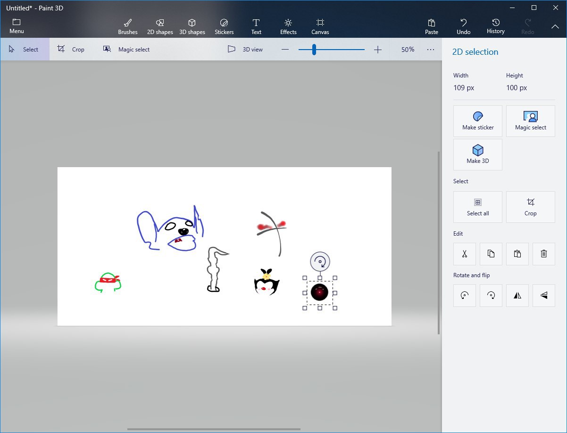Viewport: 567px width, 433px height.
Task: Rotate selection left (counterclockwise)
Action: (465, 296)
